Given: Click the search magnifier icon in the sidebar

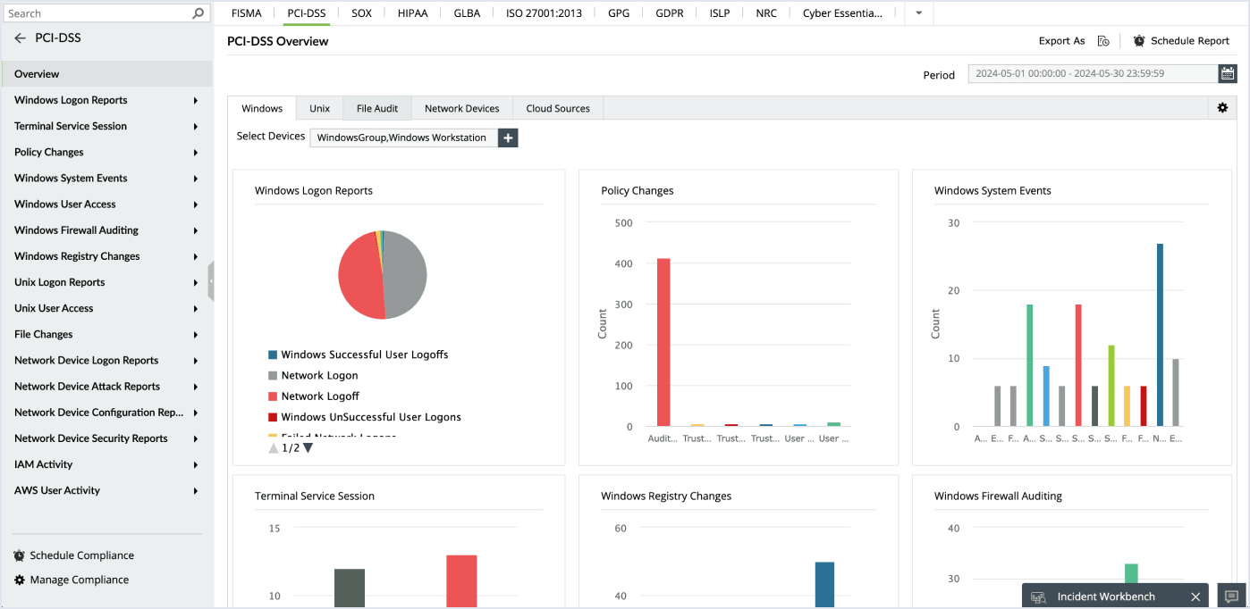Looking at the screenshot, I should pyautogui.click(x=197, y=13).
